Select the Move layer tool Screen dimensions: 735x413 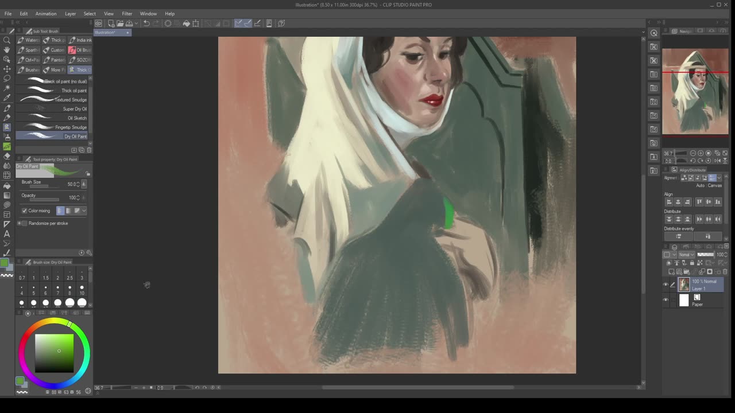[x=7, y=69]
